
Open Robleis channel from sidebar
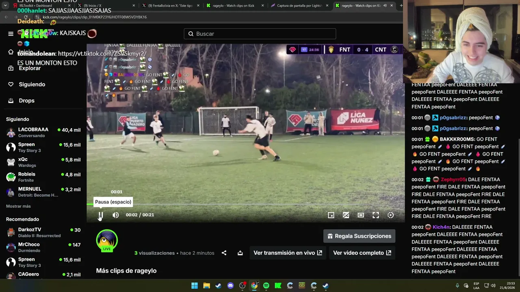click(43, 177)
